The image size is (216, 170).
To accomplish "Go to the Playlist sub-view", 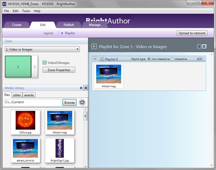I will (x=70, y=33).
